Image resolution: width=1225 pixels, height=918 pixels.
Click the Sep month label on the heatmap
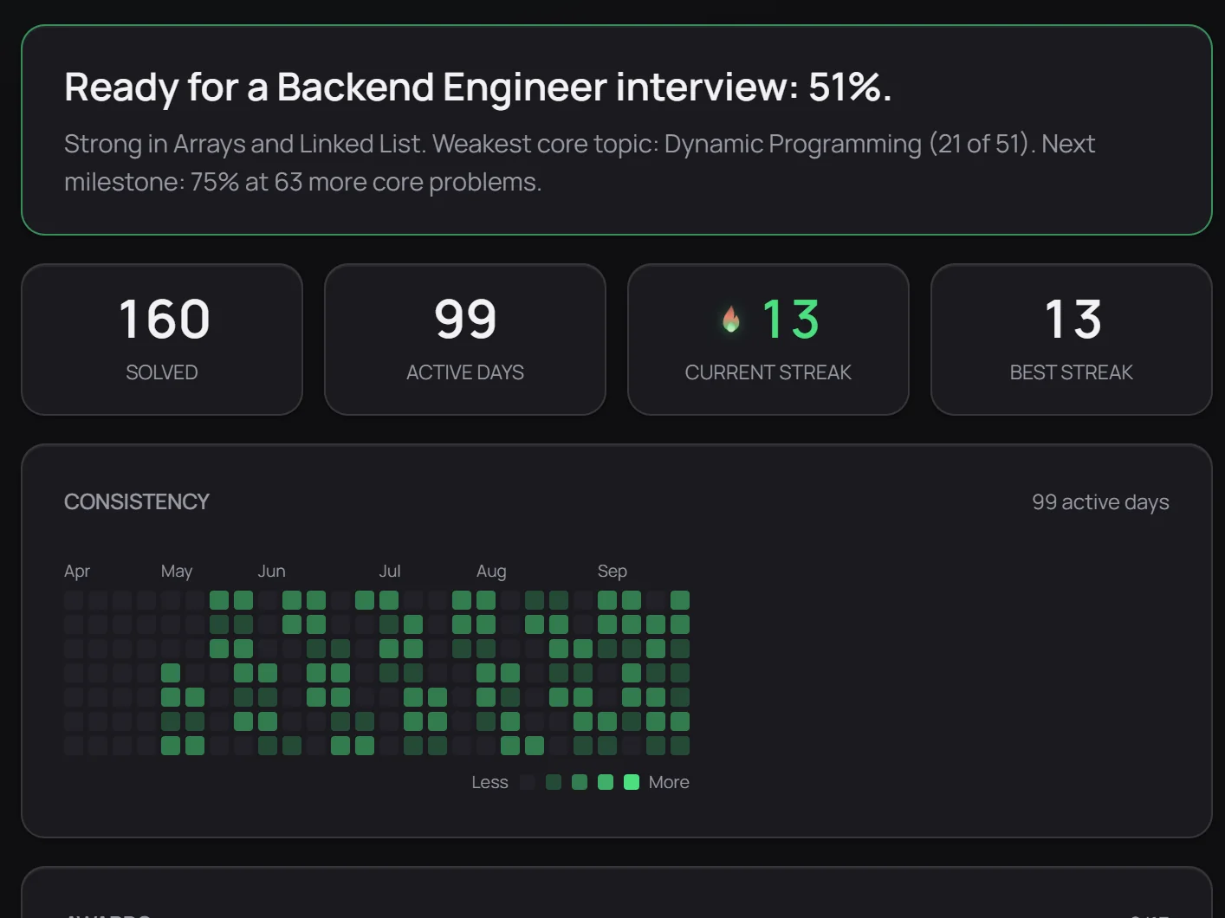612,572
